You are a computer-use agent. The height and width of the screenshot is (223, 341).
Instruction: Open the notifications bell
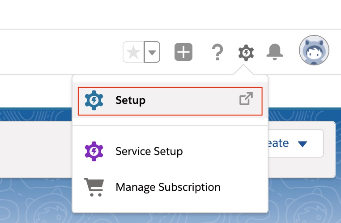pyautogui.click(x=273, y=53)
